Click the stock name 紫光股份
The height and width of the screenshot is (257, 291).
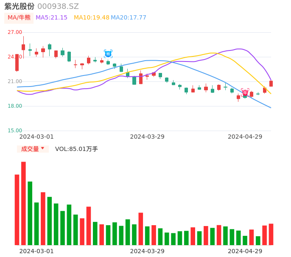click(20, 6)
